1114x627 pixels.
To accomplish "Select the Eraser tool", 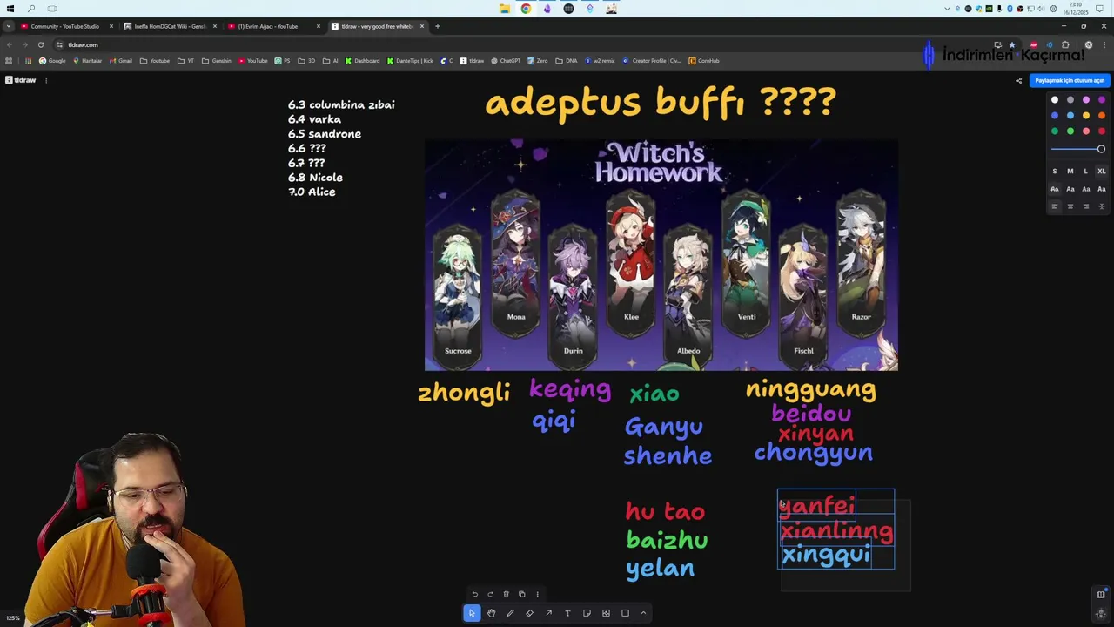I will [529, 613].
